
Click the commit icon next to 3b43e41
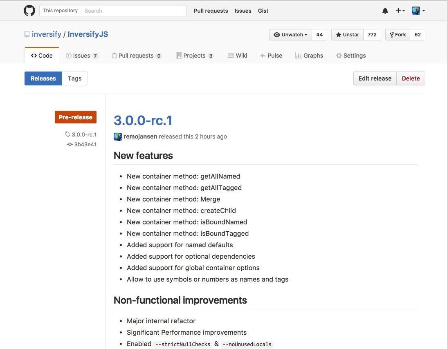pos(70,144)
